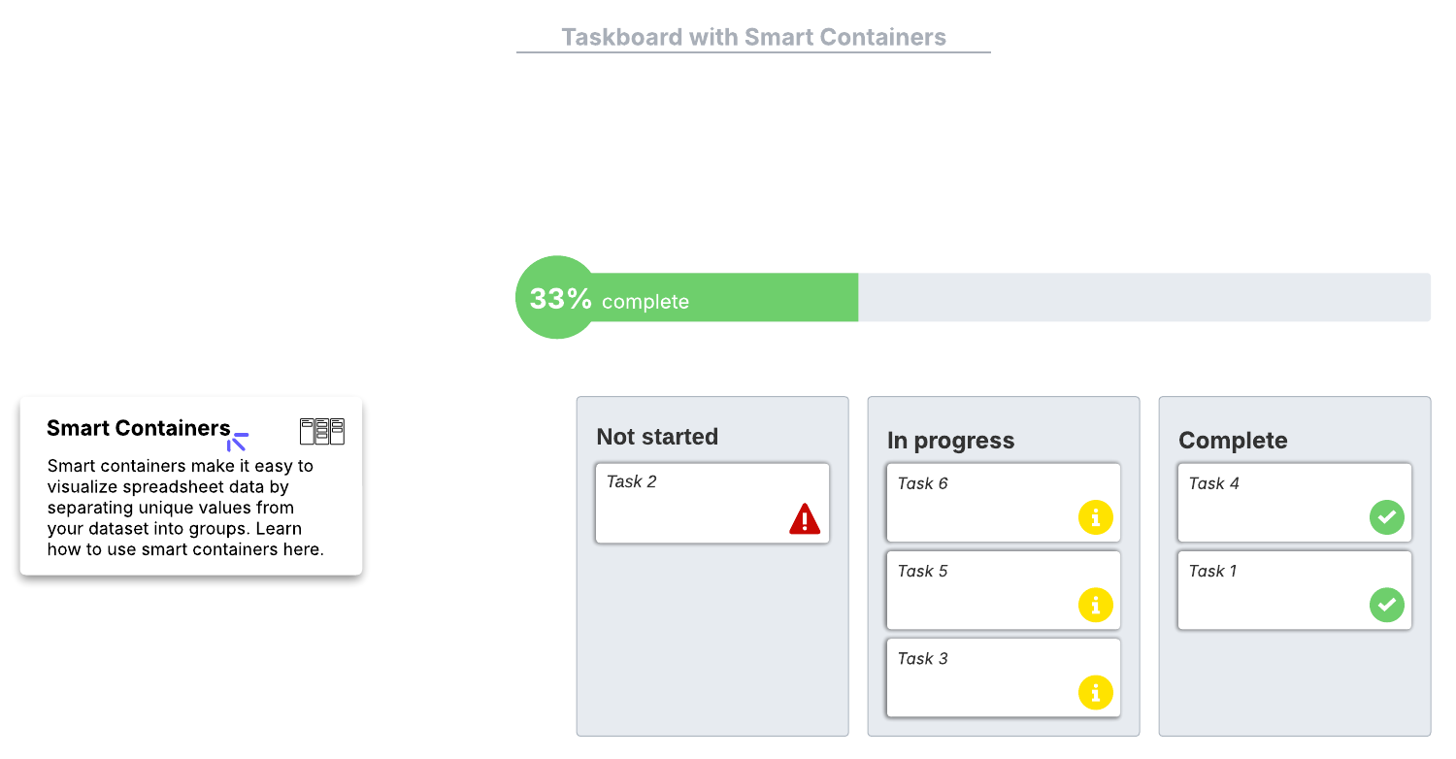The image size is (1456, 759).
Task: Click the Not started column header
Action: coord(657,437)
